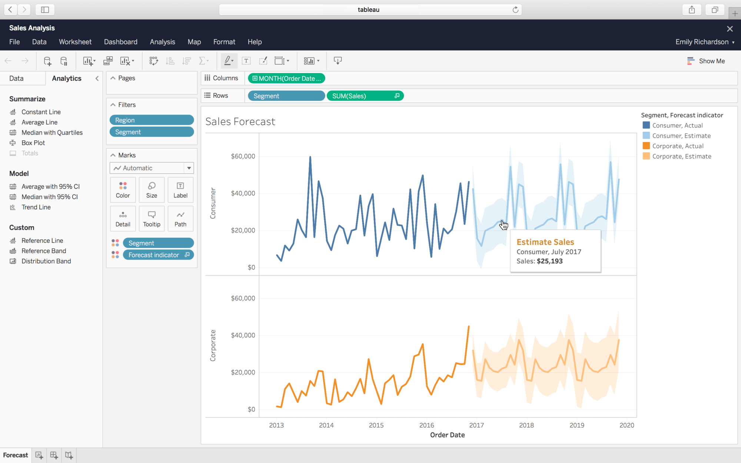Click the Tooltip marks card icon
Screen dimensions: 741x463
pyautogui.click(x=152, y=218)
